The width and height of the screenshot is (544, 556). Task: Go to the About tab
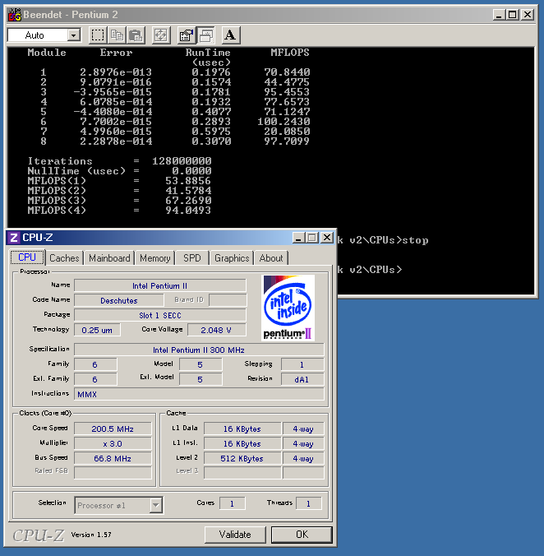pyautogui.click(x=271, y=257)
